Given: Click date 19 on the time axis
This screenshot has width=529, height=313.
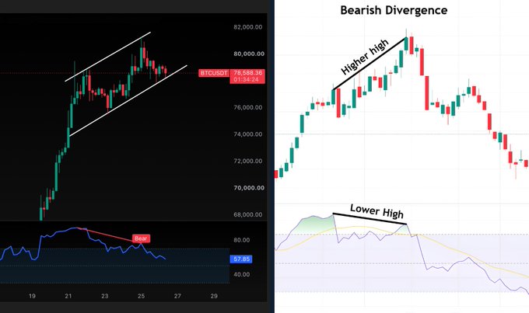Looking at the screenshot, I should pyautogui.click(x=32, y=296).
